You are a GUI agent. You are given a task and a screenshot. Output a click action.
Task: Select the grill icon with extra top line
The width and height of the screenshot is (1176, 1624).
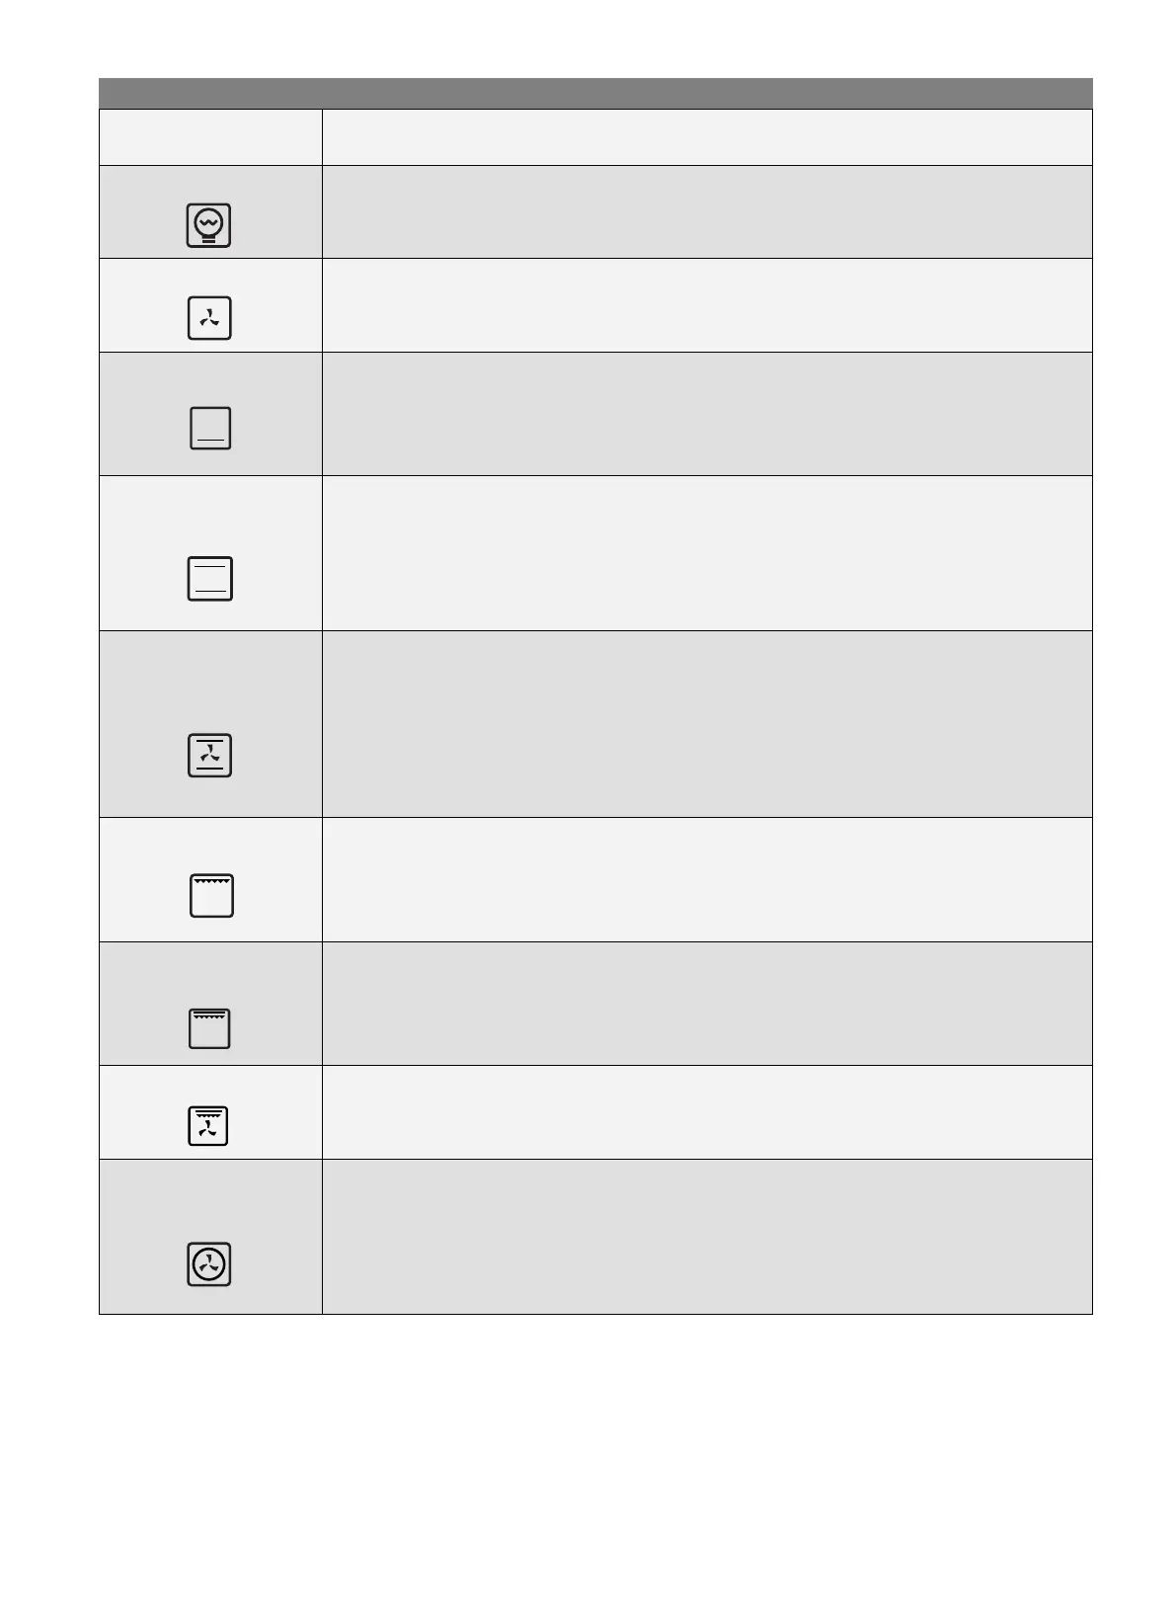(209, 1028)
